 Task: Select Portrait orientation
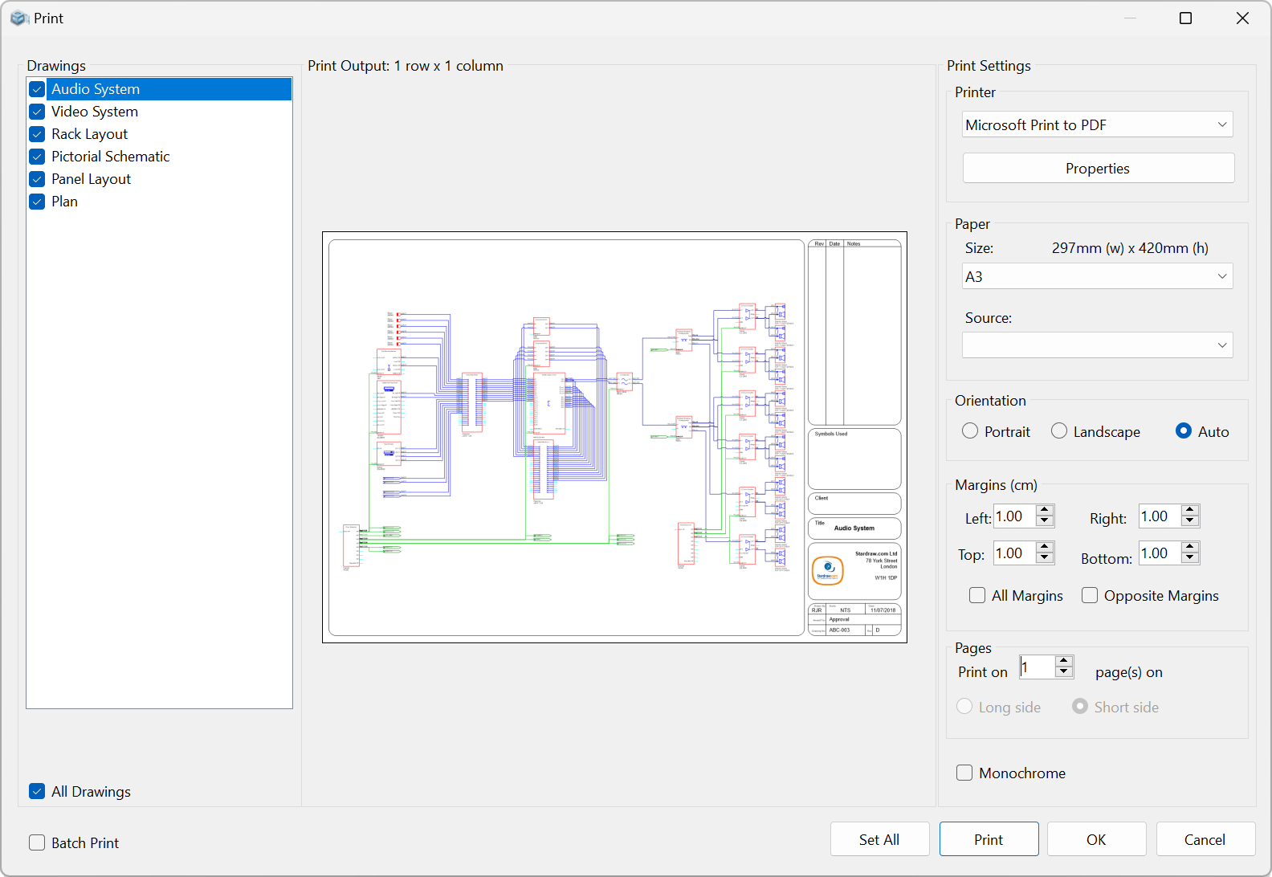click(x=970, y=431)
